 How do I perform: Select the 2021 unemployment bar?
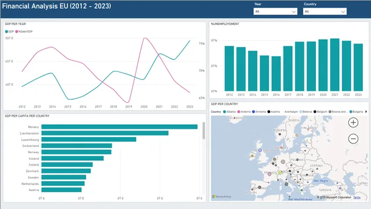coord(334,64)
